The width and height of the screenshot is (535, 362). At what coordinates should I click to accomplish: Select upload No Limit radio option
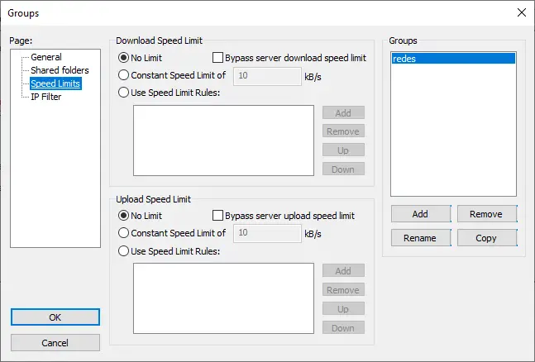coord(124,216)
